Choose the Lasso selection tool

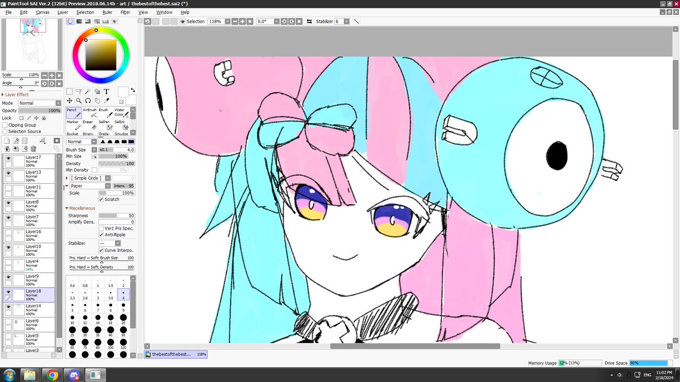click(x=79, y=91)
